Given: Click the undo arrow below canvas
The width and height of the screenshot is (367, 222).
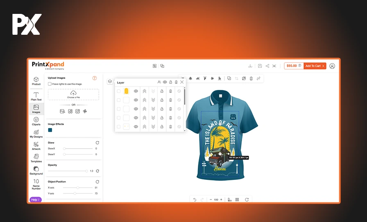Looking at the screenshot, I should pos(195,200).
